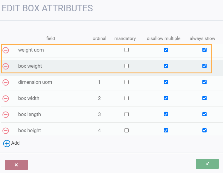Check mandatory for box weight
Viewport: 223px width, 173px height.
[x=127, y=66]
